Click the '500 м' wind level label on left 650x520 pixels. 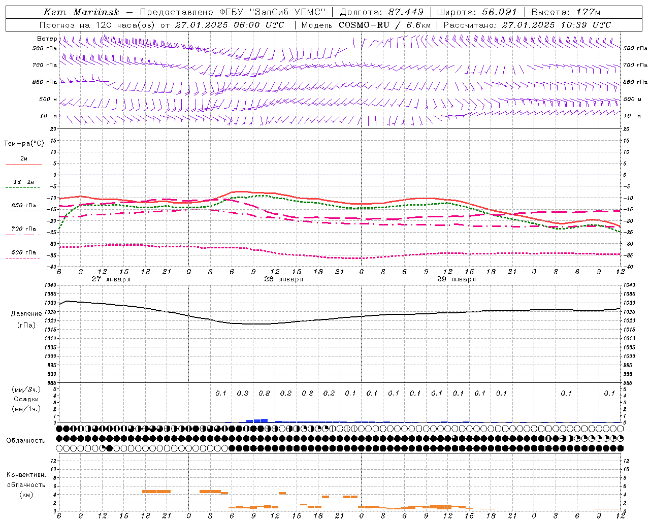pyautogui.click(x=48, y=99)
